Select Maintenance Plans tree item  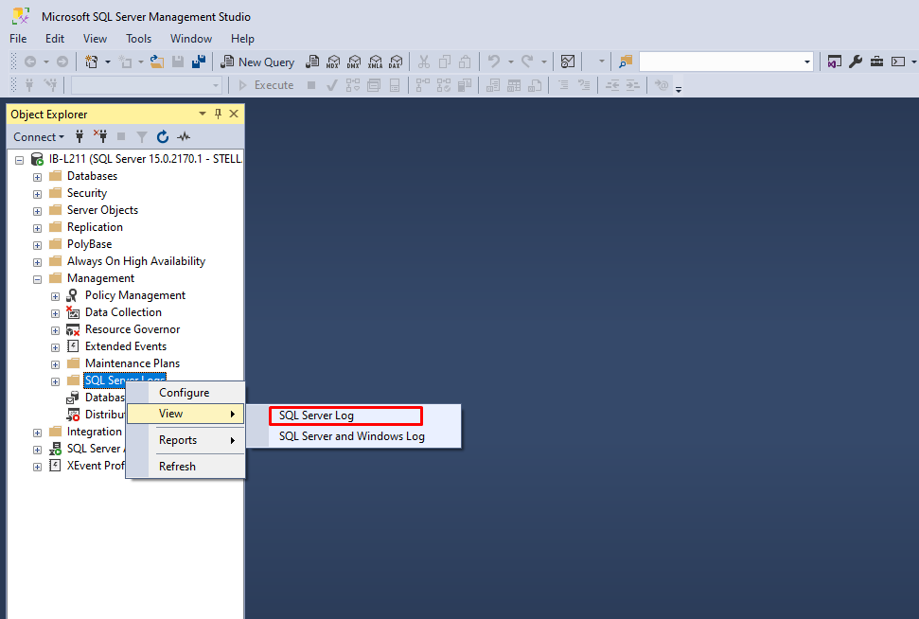[x=133, y=363]
